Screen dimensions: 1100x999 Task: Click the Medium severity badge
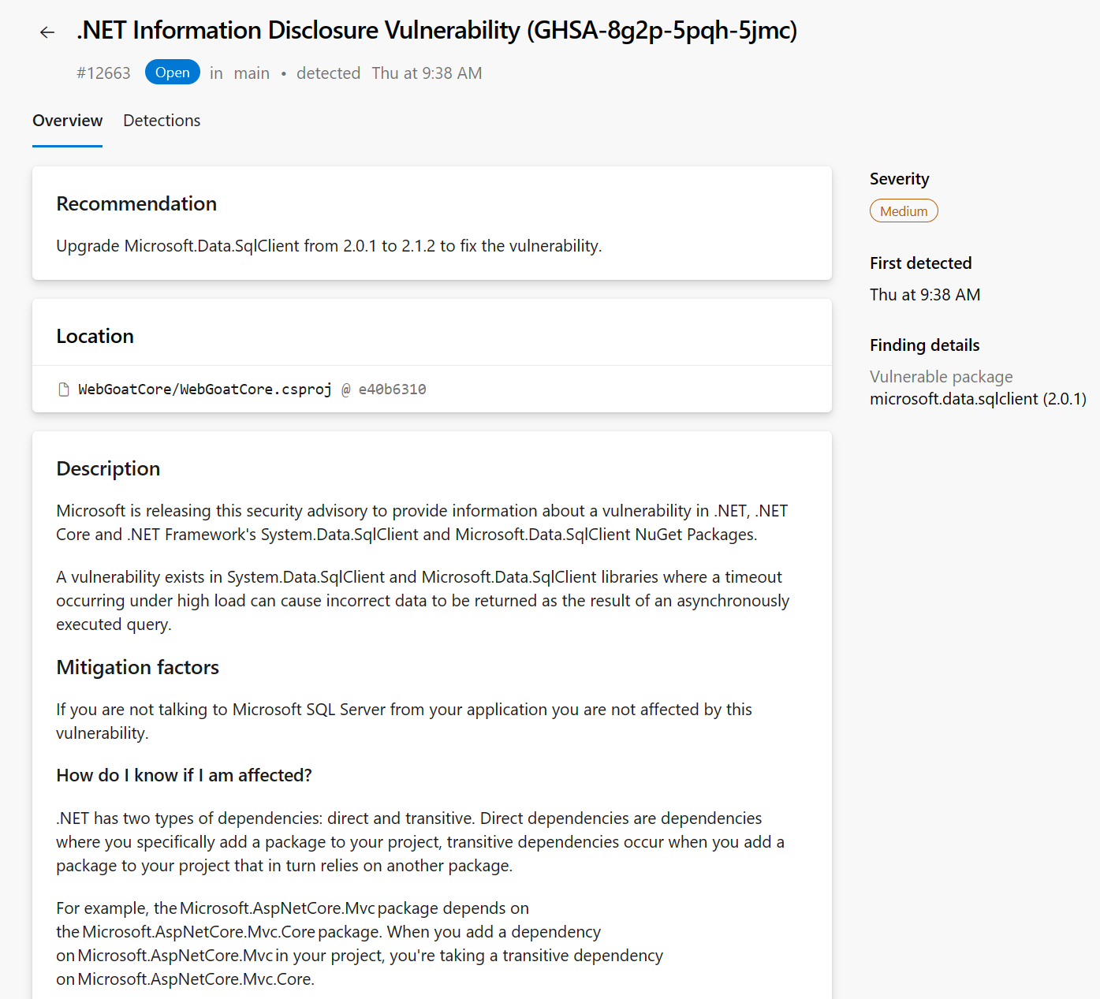(904, 211)
